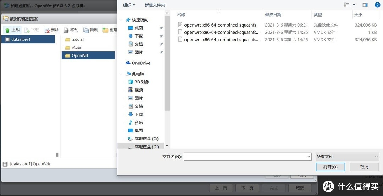Click Cancel (取消) in the file dialog
The image size is (383, 196).
364,167
